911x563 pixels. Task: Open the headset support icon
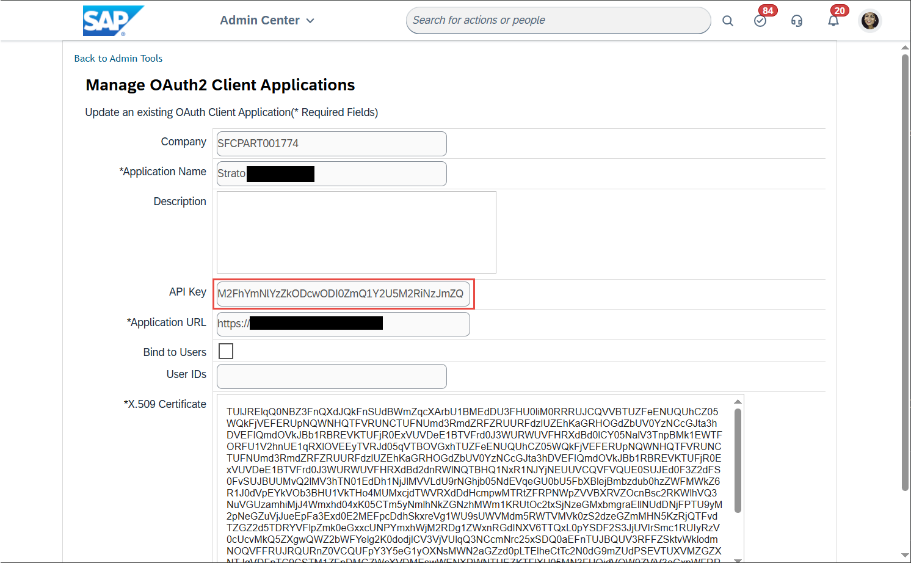(797, 21)
